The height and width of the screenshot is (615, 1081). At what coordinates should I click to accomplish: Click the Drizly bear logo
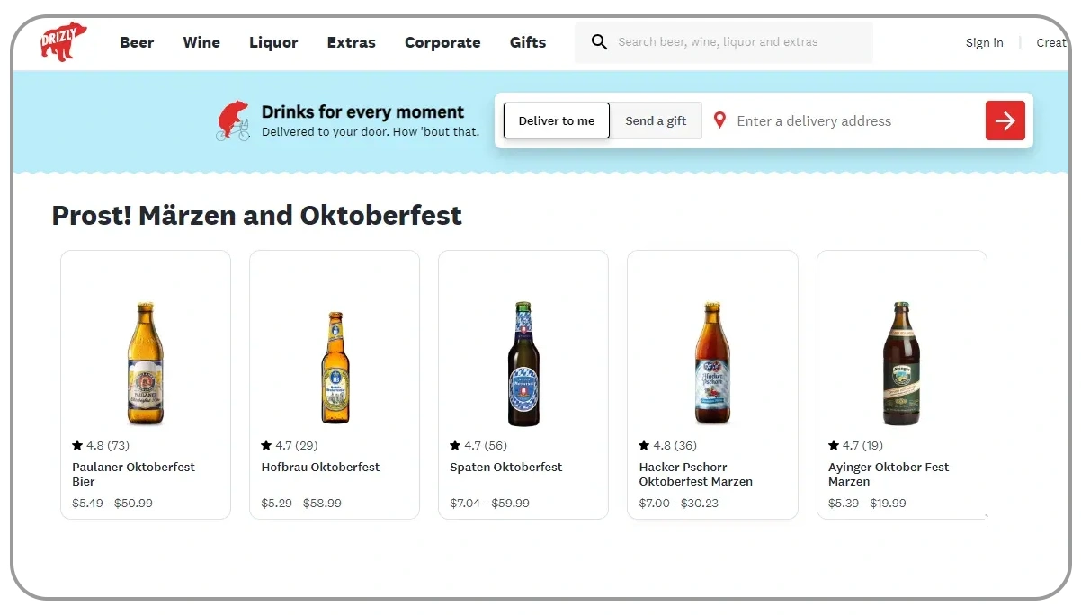[62, 40]
